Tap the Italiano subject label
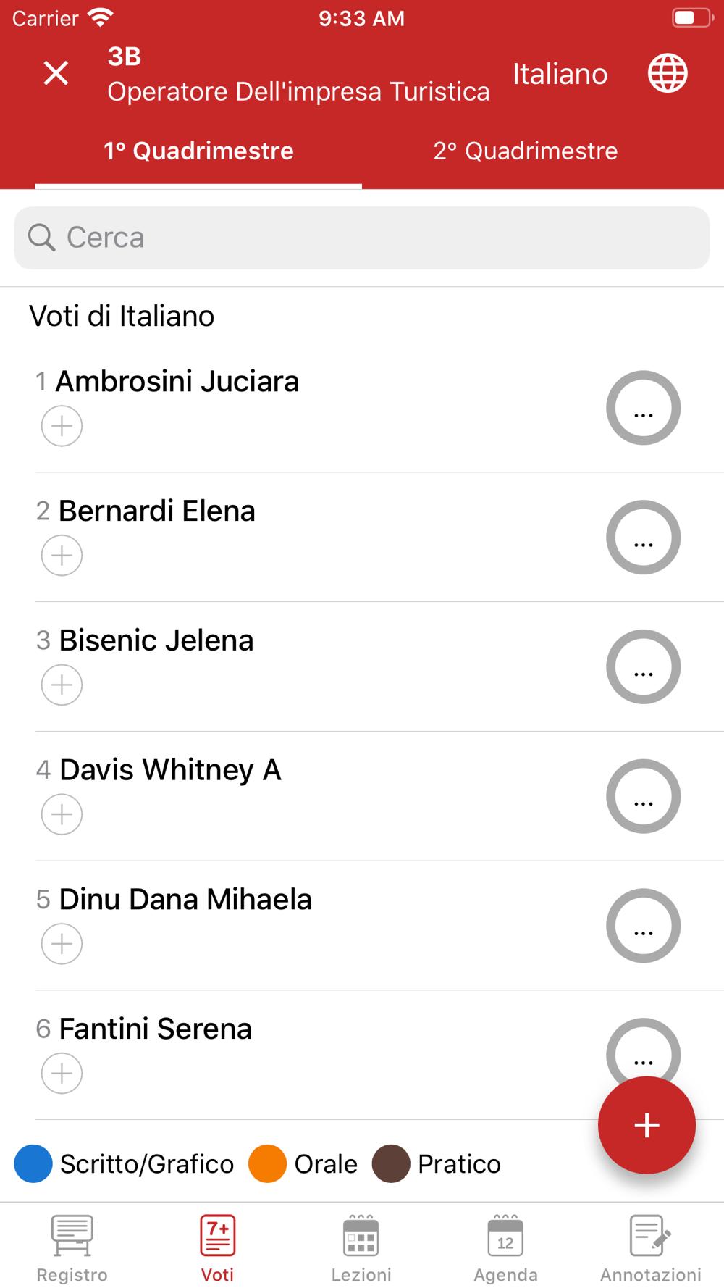This screenshot has height=1288, width=724. tap(560, 74)
